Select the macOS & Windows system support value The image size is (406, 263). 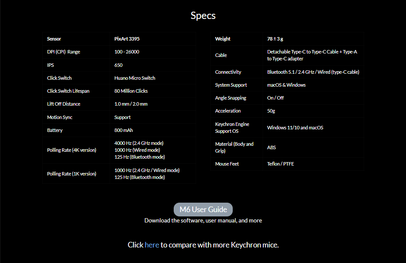pyautogui.click(x=286, y=85)
